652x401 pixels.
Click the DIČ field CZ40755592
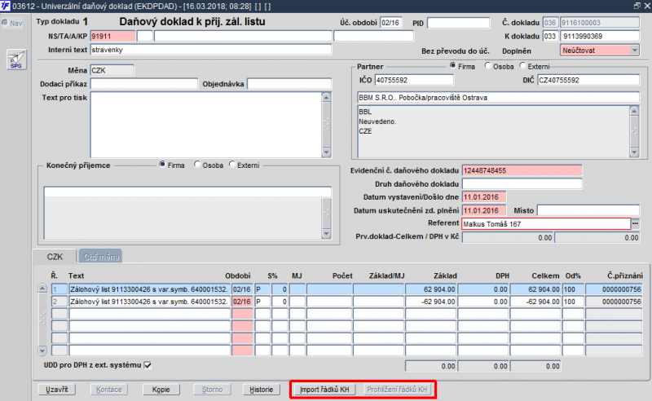[588, 80]
